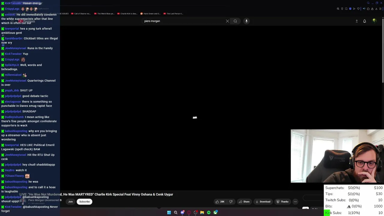Open 'The Weird Blue pe...' bookmark

pos(104,13)
